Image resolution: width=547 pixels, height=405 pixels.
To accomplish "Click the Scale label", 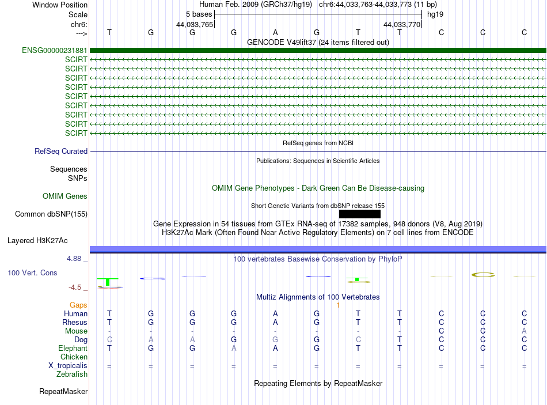I will point(78,14).
